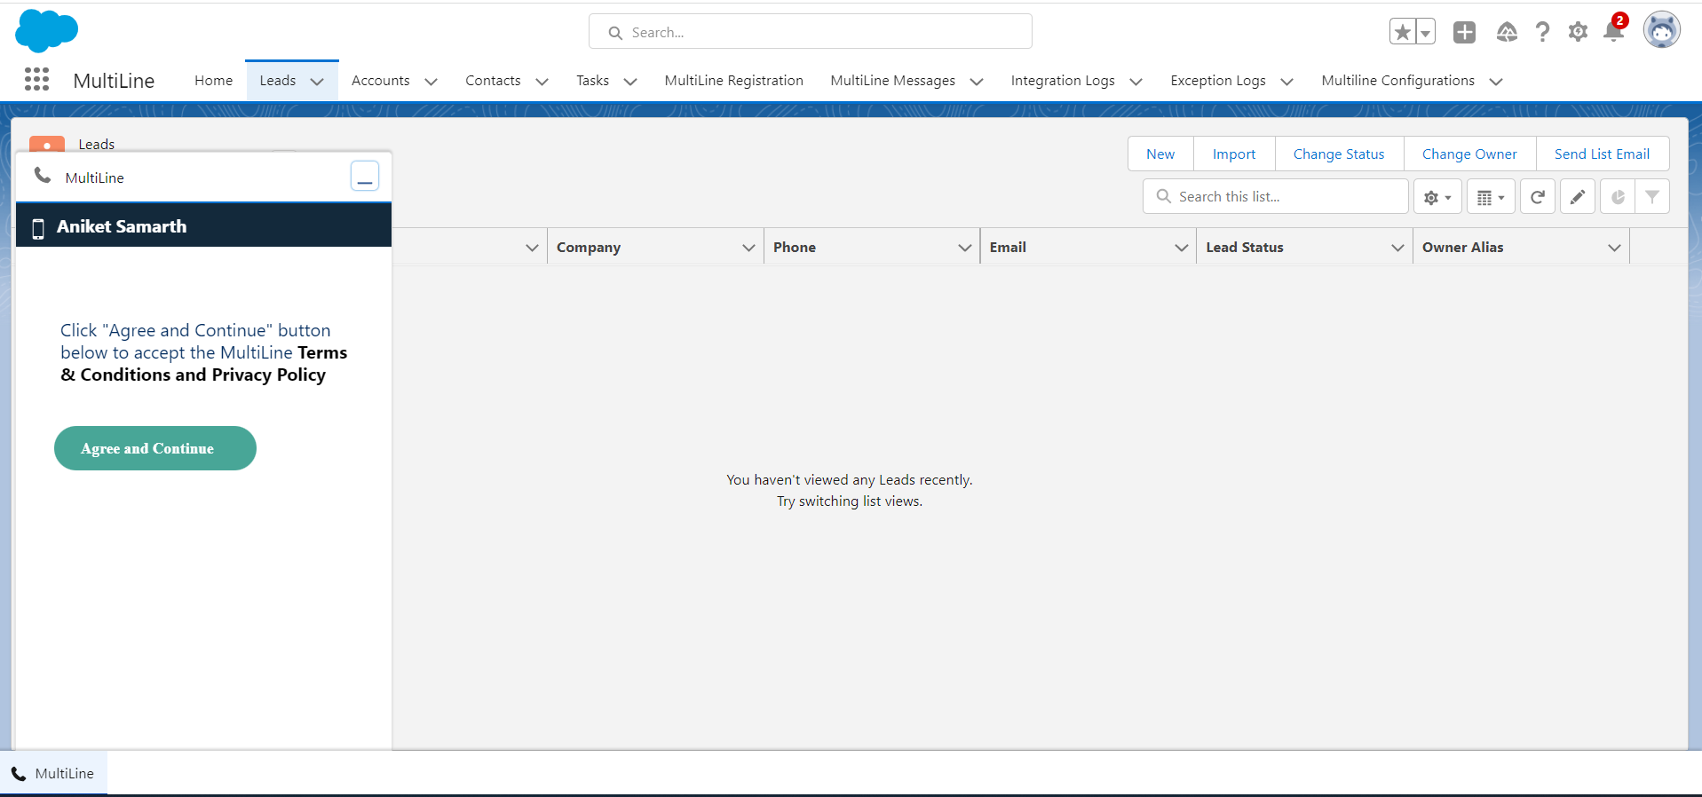This screenshot has width=1702, height=797.
Task: Open the MultiLine Registration tab
Action: (733, 81)
